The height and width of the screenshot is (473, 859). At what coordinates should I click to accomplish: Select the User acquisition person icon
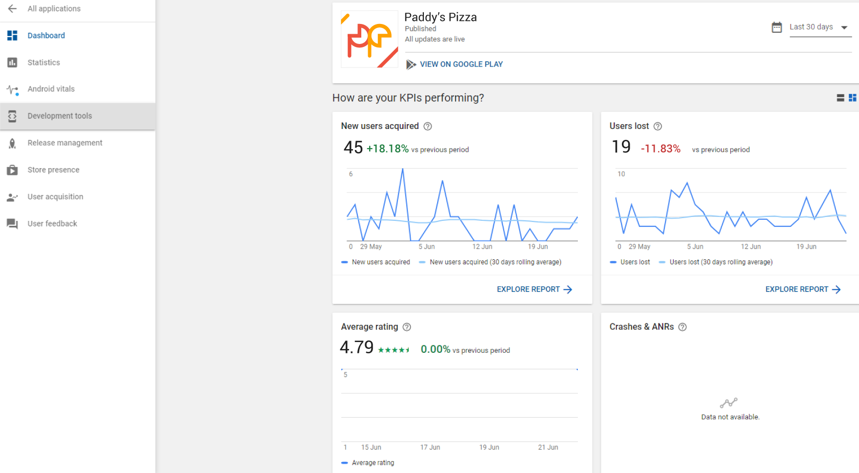pos(12,196)
